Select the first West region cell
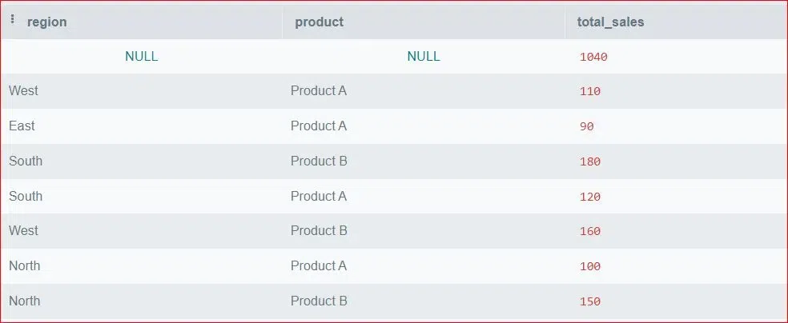Viewport: 788px width, 323px height. tap(23, 90)
